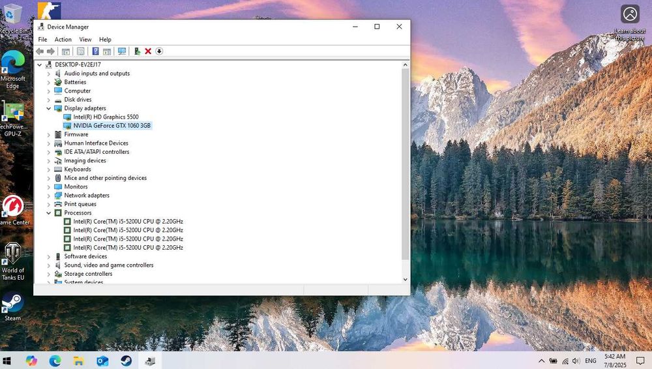Expand Sound, video and game controllers

[x=49, y=265]
